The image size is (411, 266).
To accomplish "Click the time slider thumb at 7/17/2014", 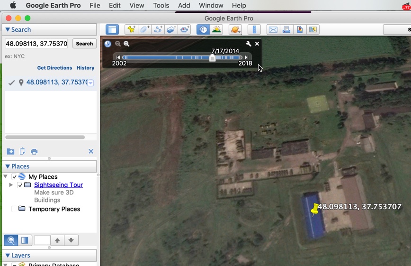I will tap(212, 58).
